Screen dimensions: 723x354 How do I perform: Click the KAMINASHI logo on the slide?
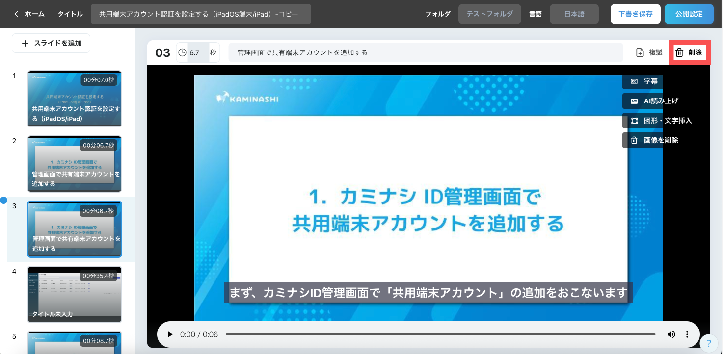247,98
